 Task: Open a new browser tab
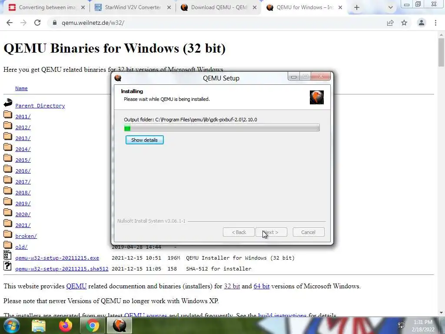[357, 7]
